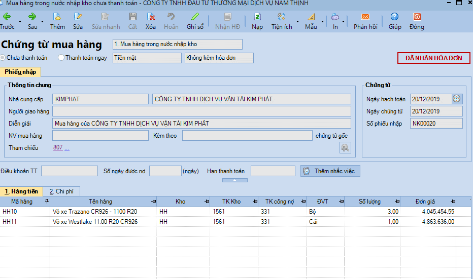Pin the Số lượng column
473x279 pixels.
coord(397,202)
